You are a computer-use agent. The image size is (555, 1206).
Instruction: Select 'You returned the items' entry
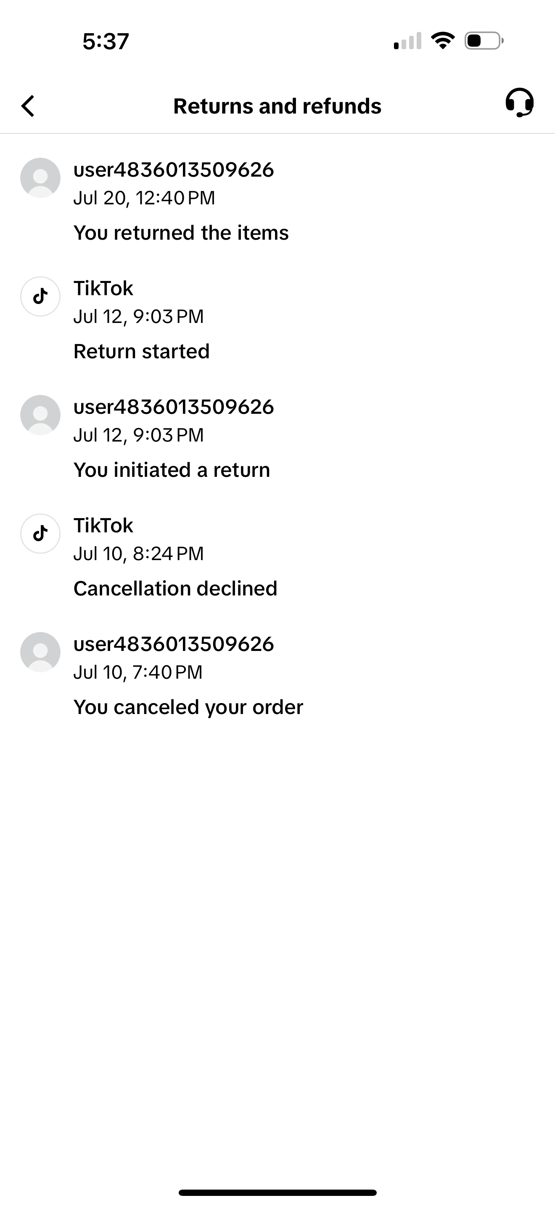181,233
